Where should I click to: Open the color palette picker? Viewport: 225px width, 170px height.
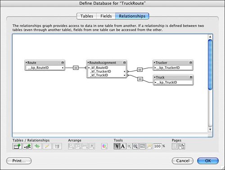104,146
